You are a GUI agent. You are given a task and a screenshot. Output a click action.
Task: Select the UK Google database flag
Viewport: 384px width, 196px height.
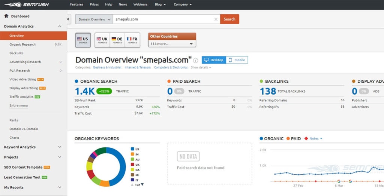(x=102, y=40)
